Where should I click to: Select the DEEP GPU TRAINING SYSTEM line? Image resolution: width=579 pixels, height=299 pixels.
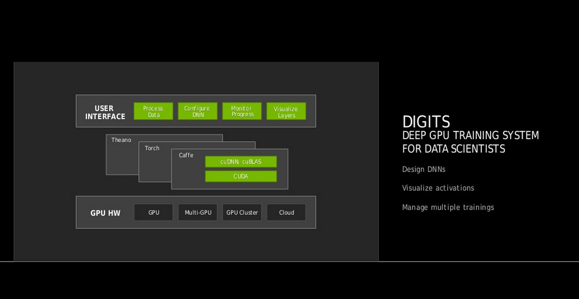(471, 135)
